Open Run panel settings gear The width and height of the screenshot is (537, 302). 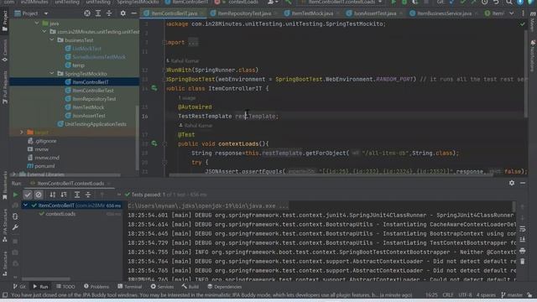512,183
